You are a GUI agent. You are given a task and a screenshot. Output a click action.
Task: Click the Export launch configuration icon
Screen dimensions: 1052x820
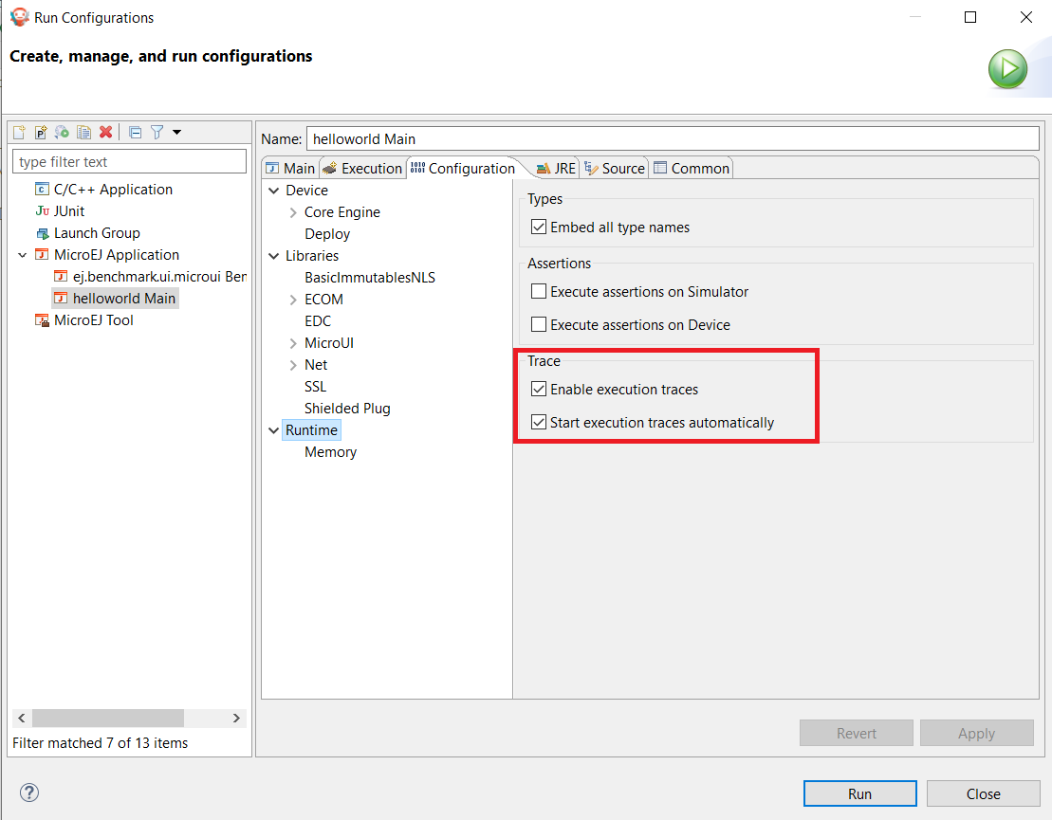click(x=63, y=133)
